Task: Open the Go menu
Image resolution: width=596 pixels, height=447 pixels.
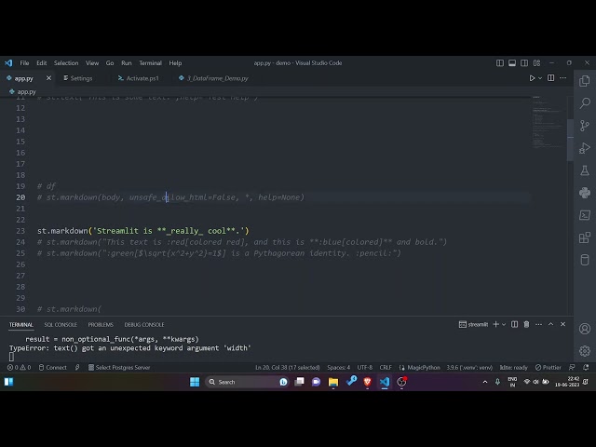Action: (x=110, y=63)
